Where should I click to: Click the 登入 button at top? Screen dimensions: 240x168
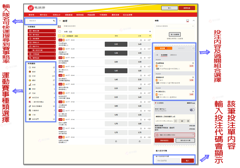[x=170, y=8]
